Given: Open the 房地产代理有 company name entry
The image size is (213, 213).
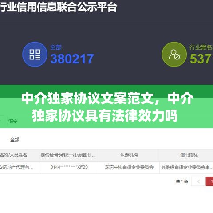Looking at the screenshot, I should point(16,167).
